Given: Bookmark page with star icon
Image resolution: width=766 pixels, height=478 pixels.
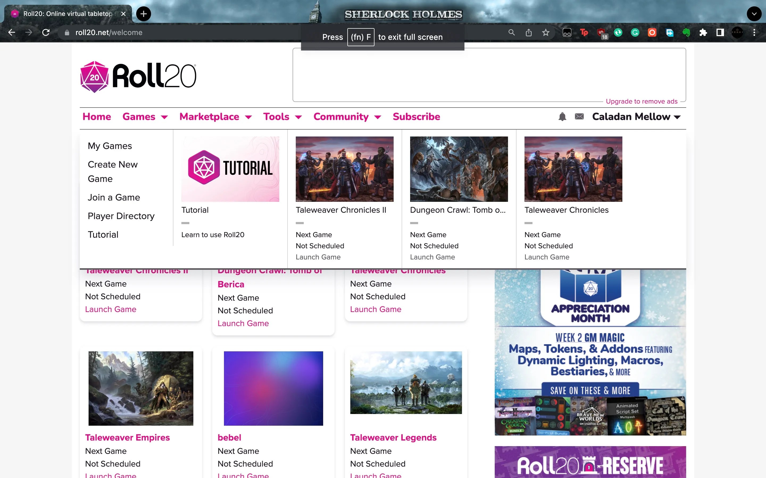Looking at the screenshot, I should click(x=546, y=33).
